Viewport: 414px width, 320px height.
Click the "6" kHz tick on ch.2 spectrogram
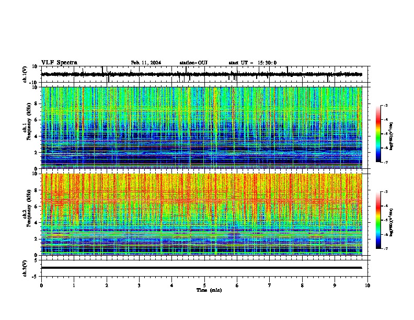pos(37,207)
